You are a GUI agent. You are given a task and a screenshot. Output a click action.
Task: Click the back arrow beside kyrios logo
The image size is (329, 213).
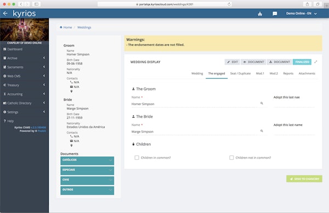[x=5, y=13]
